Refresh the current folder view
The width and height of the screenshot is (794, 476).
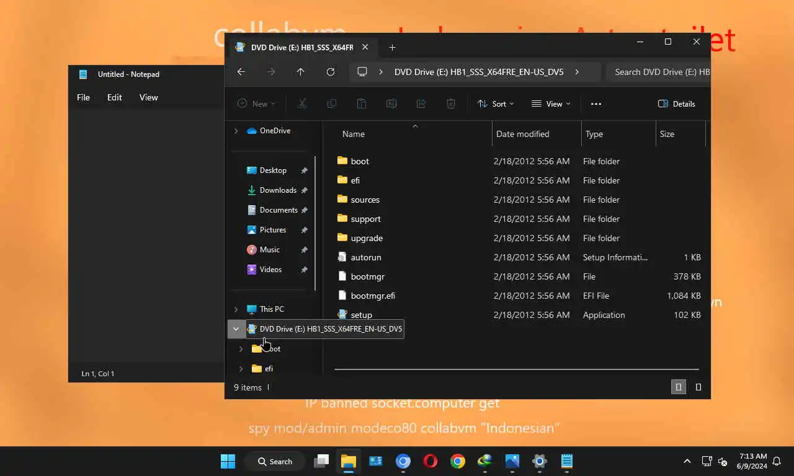[x=331, y=72]
